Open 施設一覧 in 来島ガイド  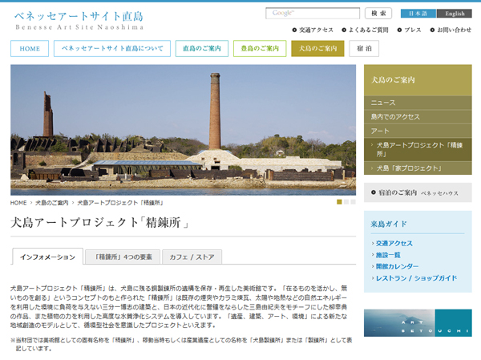[x=388, y=255]
